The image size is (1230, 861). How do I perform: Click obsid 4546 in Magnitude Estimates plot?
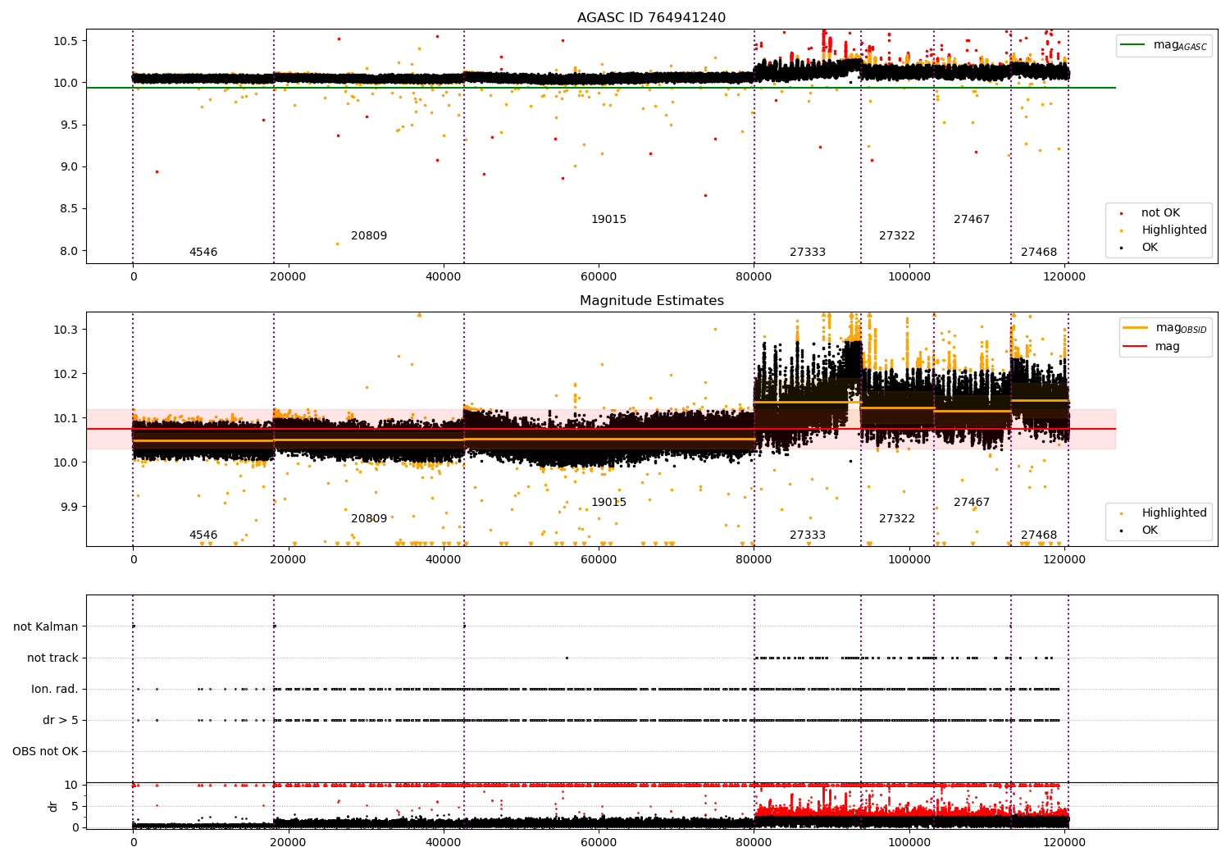[x=203, y=535]
